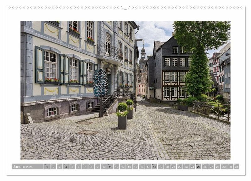
Task: Select day 31 in the calendar strip
Action: point(237,167)
